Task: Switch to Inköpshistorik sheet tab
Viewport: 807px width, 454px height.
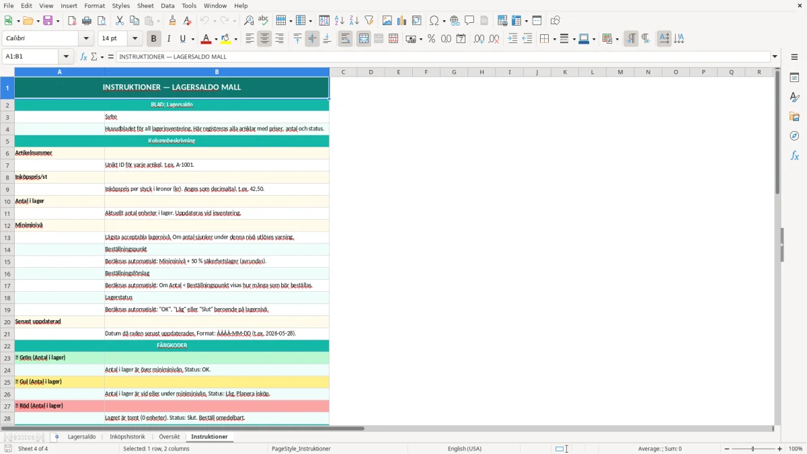Action: (x=127, y=437)
